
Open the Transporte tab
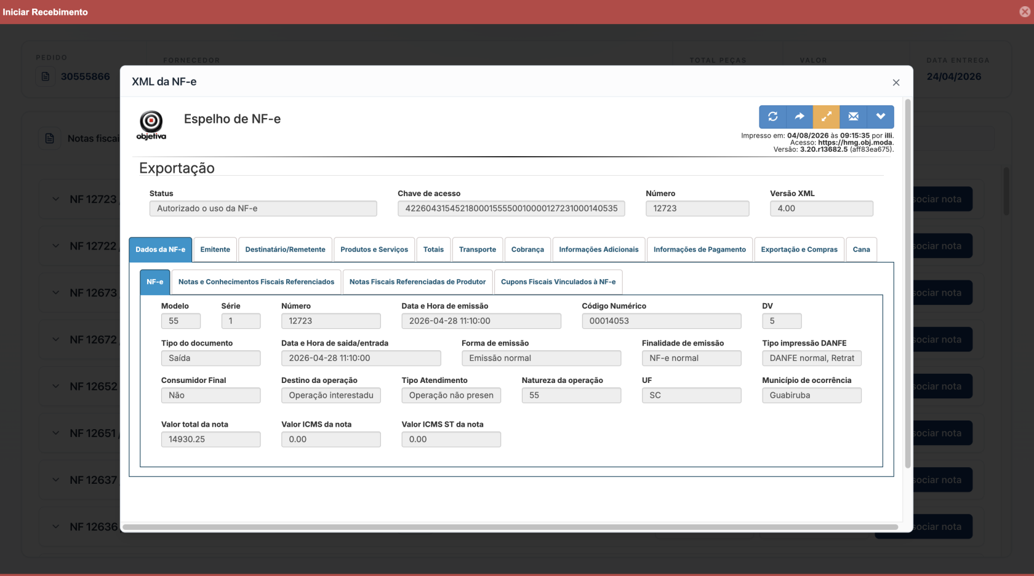click(x=478, y=250)
